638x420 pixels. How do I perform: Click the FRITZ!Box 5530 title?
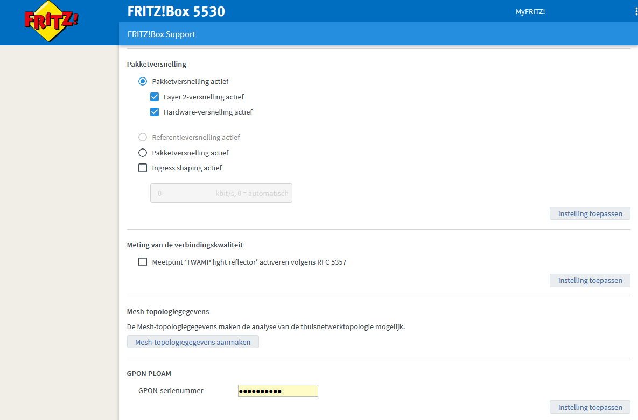point(176,11)
